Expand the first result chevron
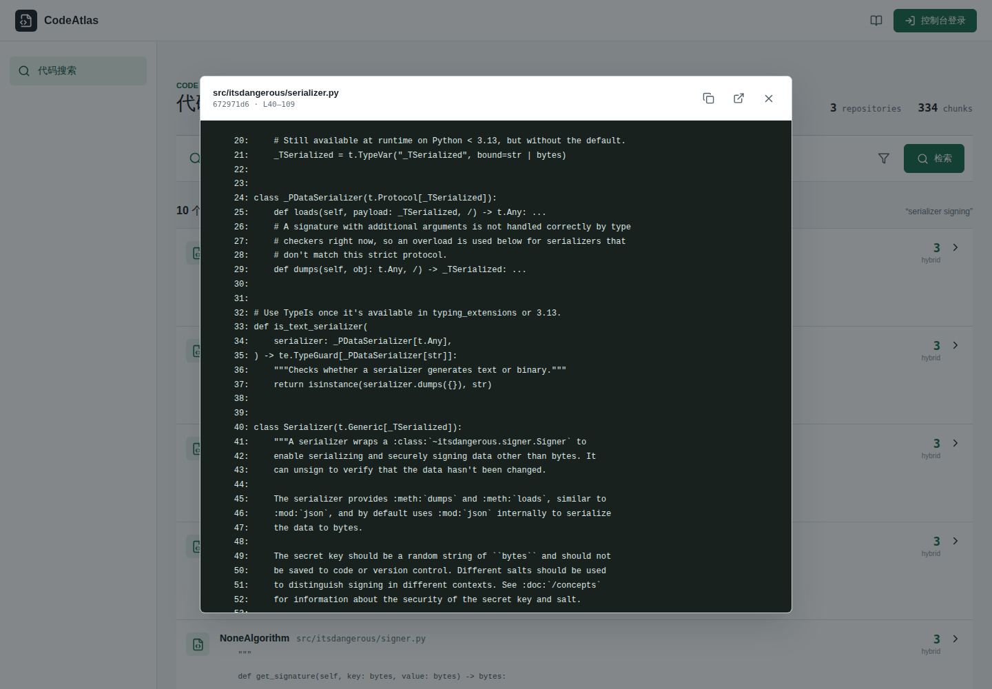992x689 pixels. (x=955, y=247)
